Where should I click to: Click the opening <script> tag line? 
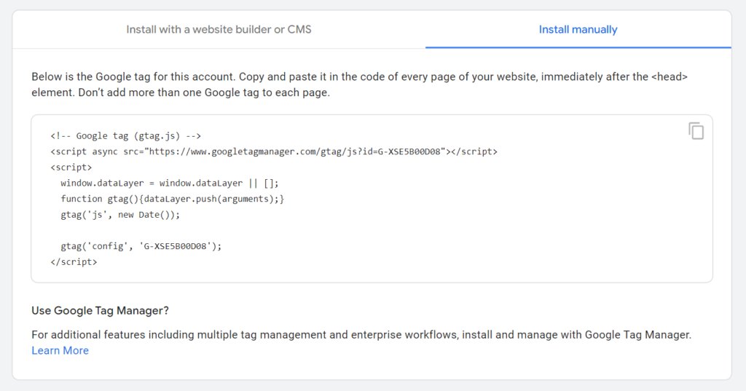(x=71, y=167)
